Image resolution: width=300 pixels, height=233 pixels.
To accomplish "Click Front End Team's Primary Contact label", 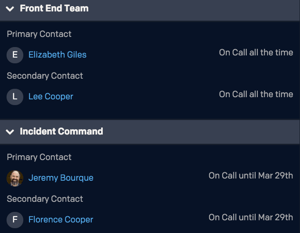I will pos(39,34).
